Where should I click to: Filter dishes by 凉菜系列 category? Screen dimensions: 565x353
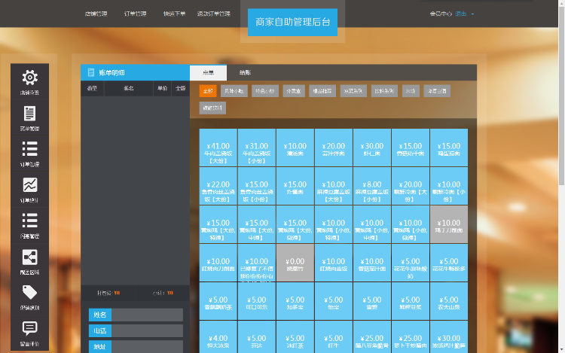point(353,91)
